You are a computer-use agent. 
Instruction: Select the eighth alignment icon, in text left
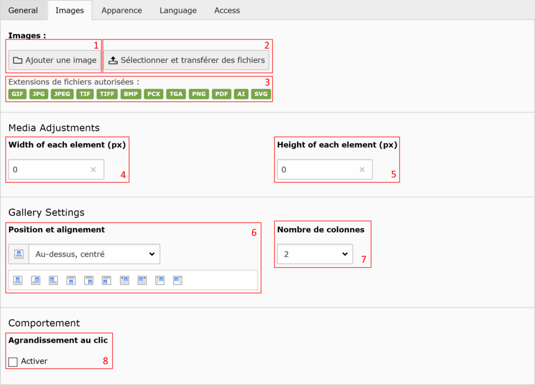pyautogui.click(x=142, y=280)
